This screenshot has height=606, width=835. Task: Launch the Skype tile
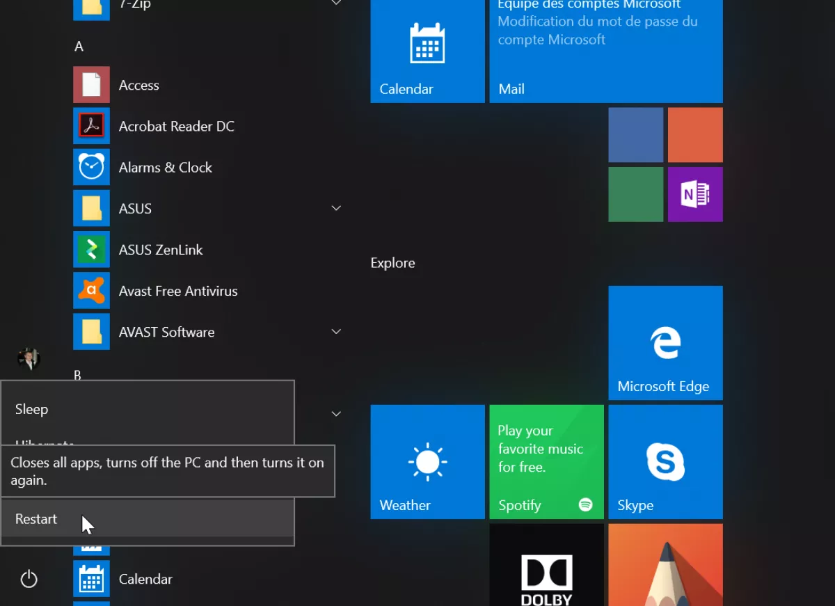pos(665,462)
